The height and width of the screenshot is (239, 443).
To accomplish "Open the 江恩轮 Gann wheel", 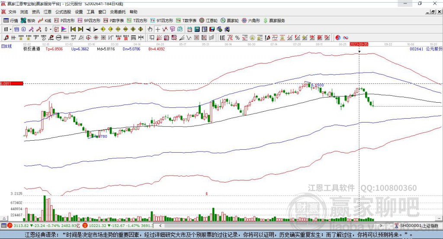I will (x=209, y=21).
